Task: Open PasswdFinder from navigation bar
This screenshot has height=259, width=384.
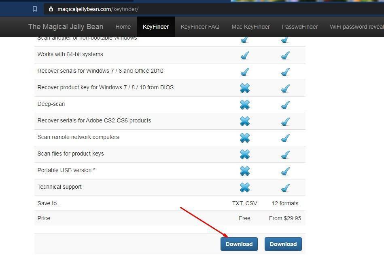Action: tap(299, 27)
